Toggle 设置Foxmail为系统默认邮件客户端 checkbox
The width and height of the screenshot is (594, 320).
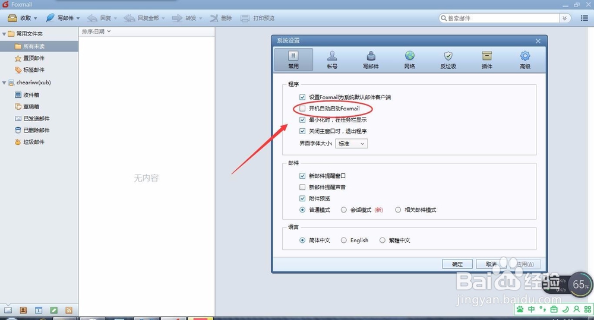pyautogui.click(x=302, y=97)
